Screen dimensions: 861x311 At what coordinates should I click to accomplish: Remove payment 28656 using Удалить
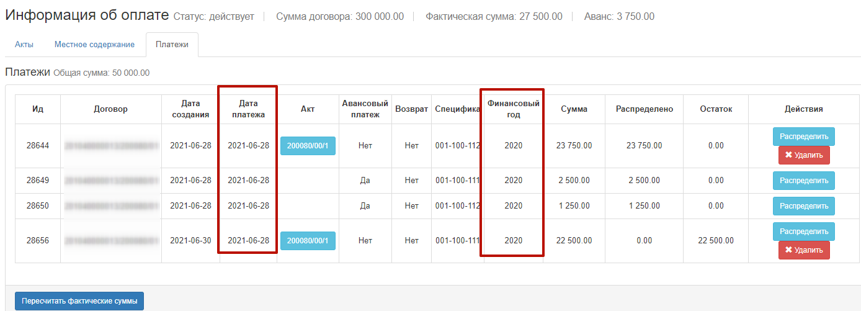(x=803, y=250)
